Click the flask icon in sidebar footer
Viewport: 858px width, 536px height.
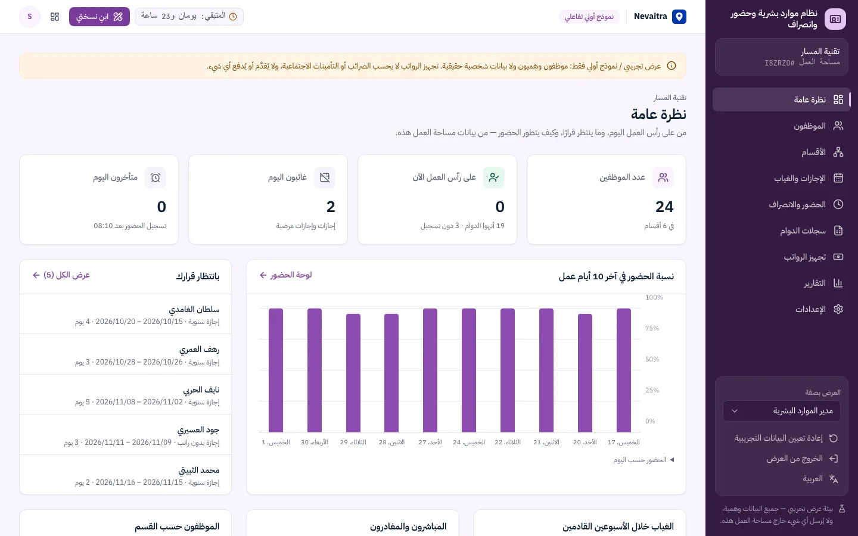coord(842,509)
